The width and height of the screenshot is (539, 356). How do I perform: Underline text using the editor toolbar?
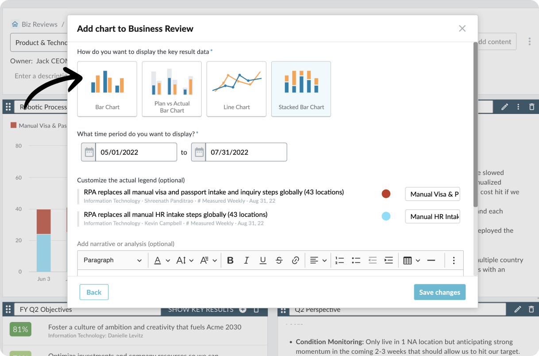263,260
